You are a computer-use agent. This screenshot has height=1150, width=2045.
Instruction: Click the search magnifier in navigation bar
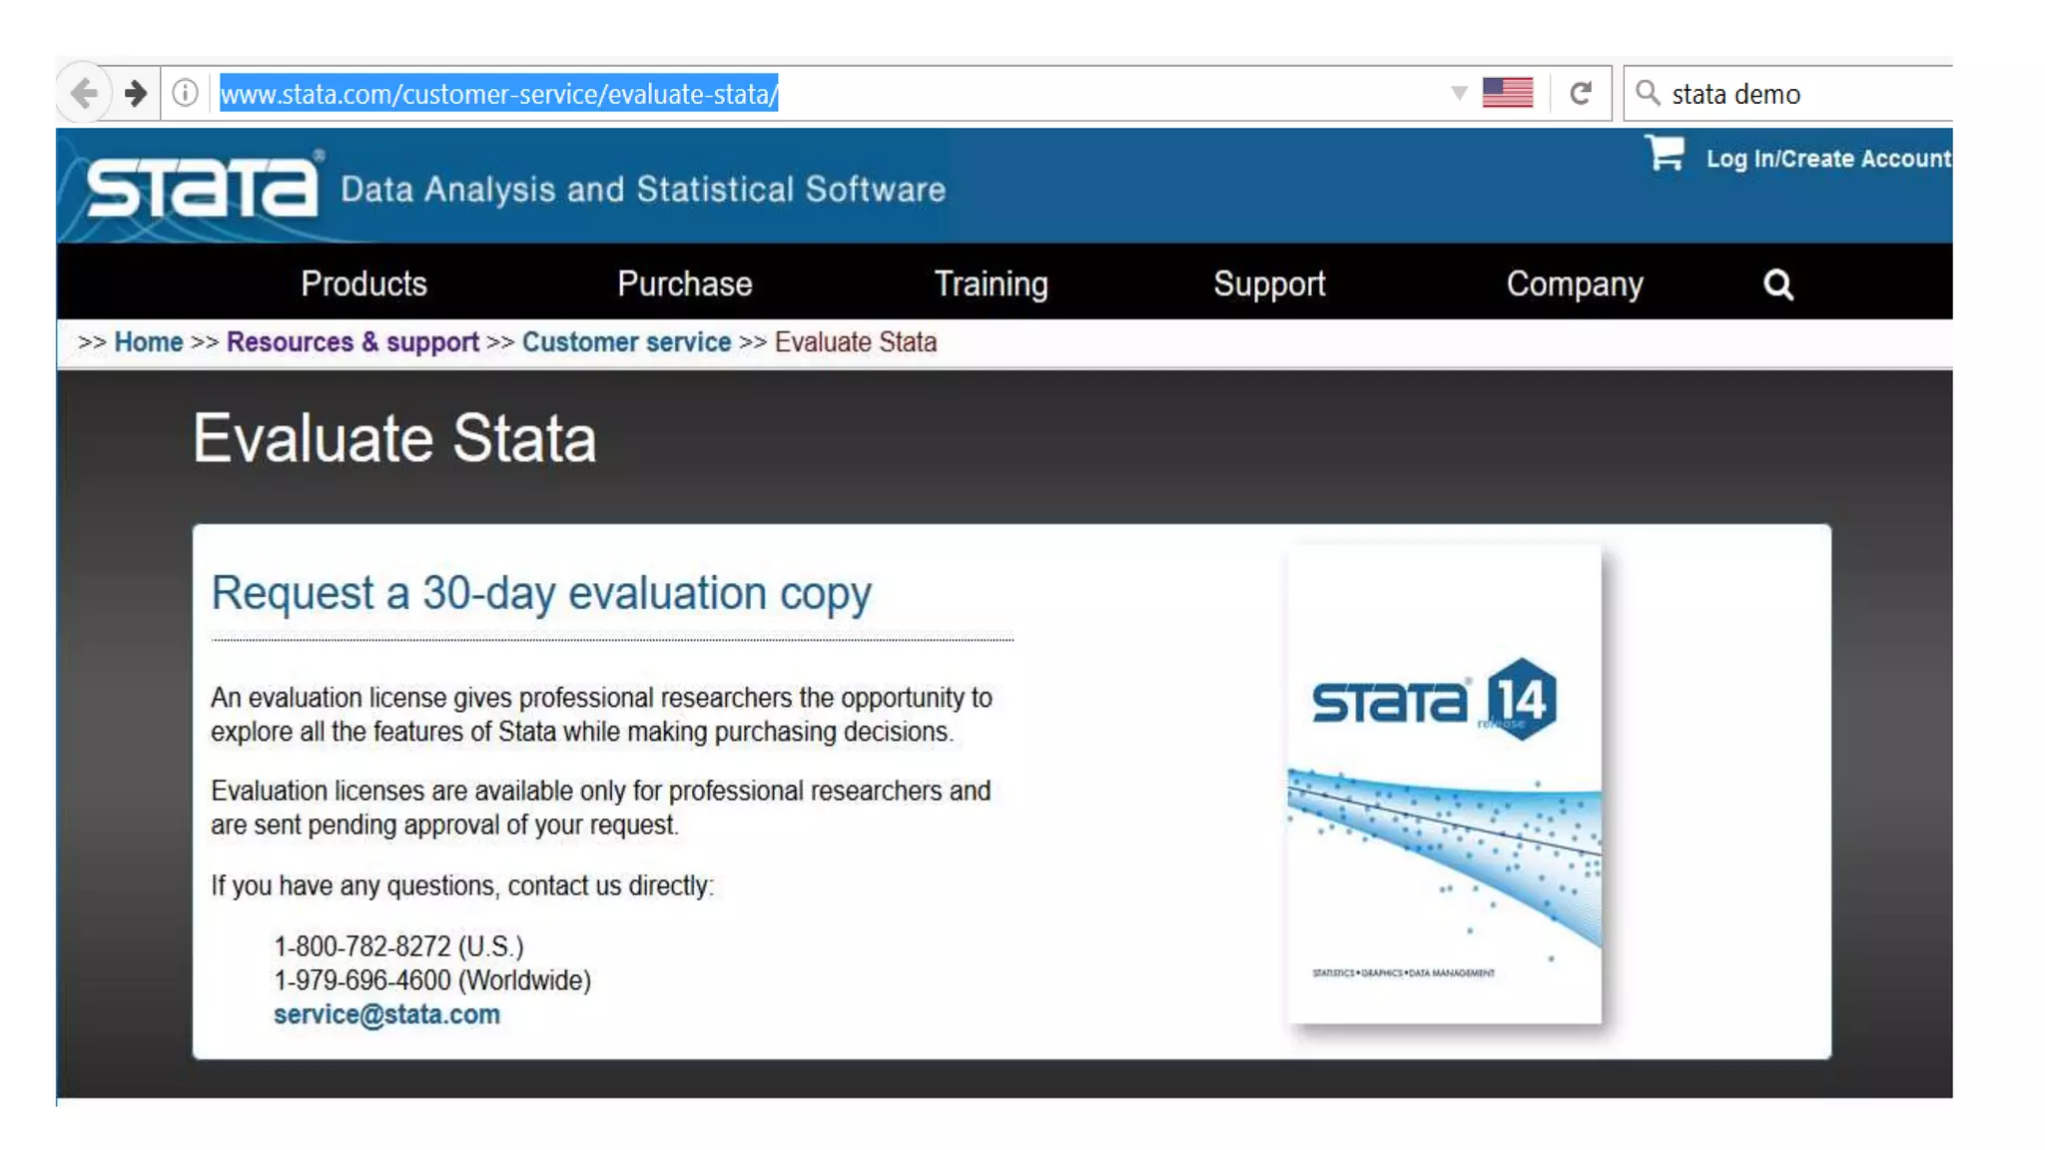point(1777,285)
